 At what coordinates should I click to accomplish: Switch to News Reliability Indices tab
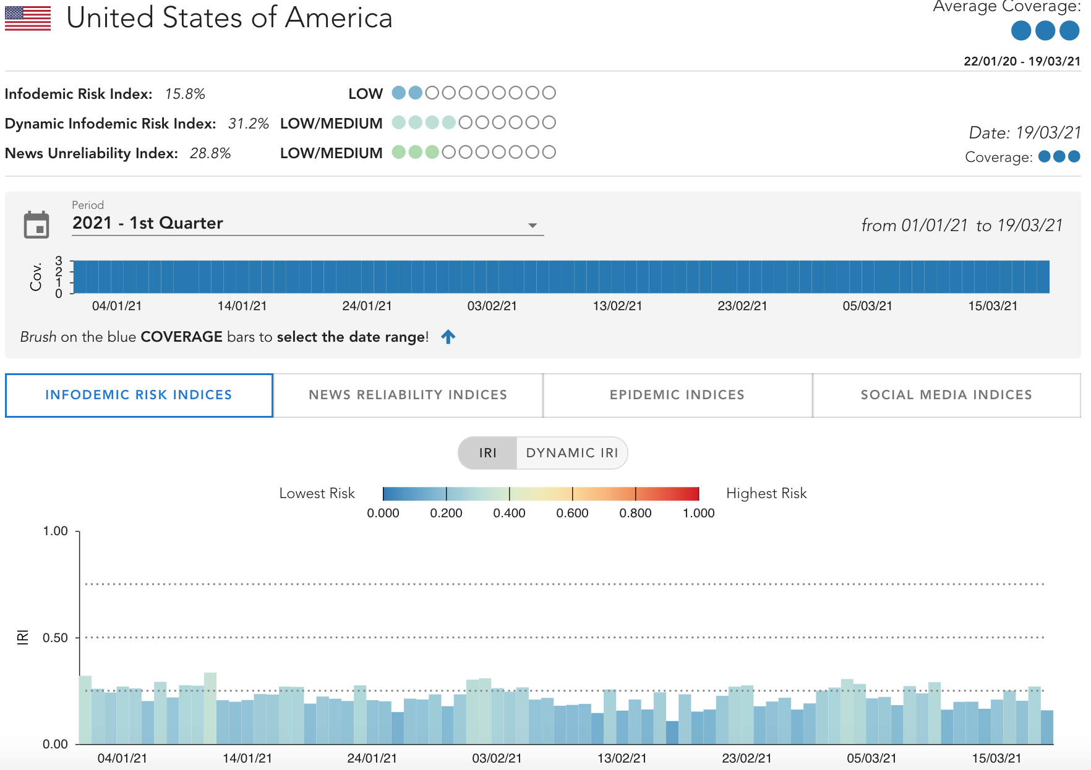click(408, 395)
